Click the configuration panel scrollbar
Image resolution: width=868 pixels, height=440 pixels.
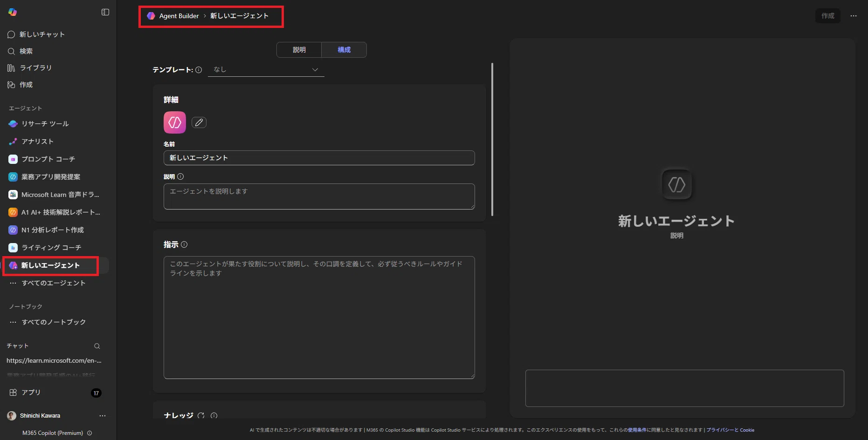click(x=492, y=140)
